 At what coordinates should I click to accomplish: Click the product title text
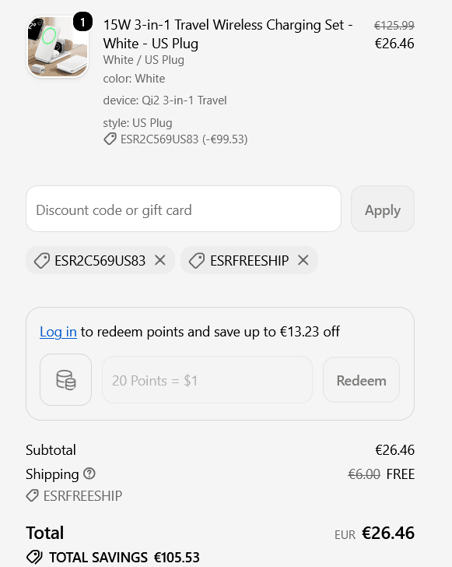(228, 34)
